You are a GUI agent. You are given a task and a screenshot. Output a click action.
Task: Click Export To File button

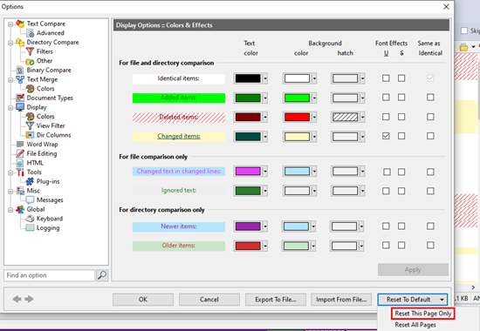point(276,300)
